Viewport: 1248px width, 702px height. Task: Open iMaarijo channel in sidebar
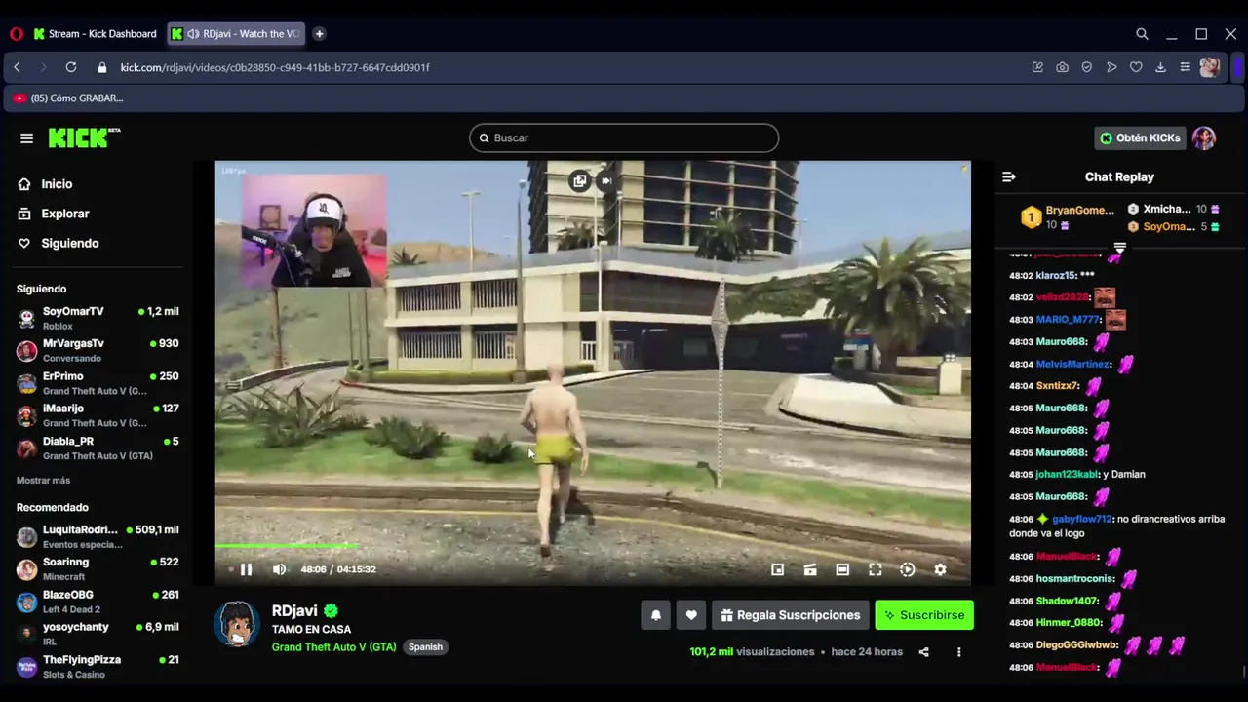97,415
